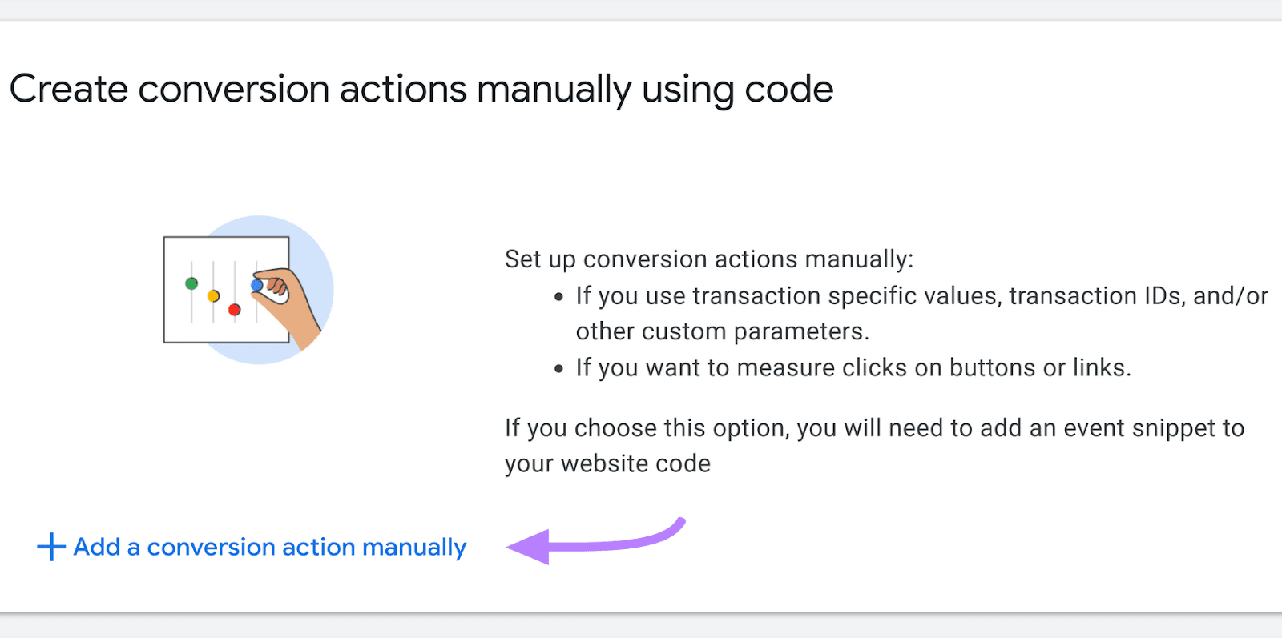Click the second bullet point marker
Viewport: 1282px width, 638px height.
point(559,368)
